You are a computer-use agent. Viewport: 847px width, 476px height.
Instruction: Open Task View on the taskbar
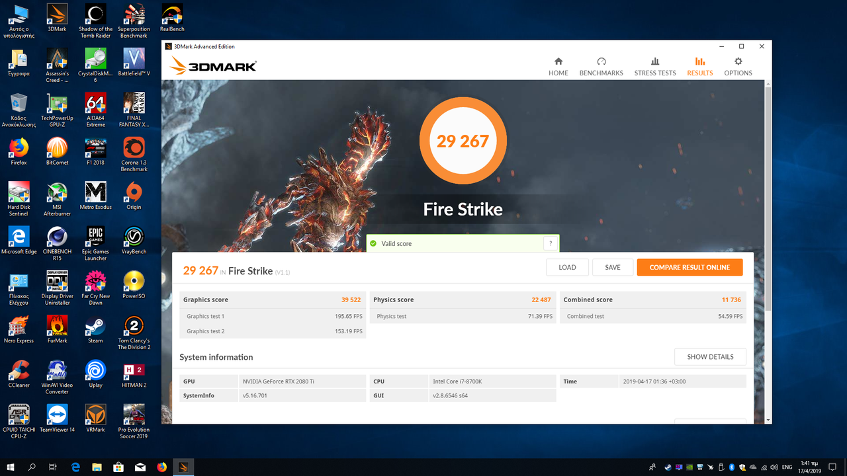(53, 467)
